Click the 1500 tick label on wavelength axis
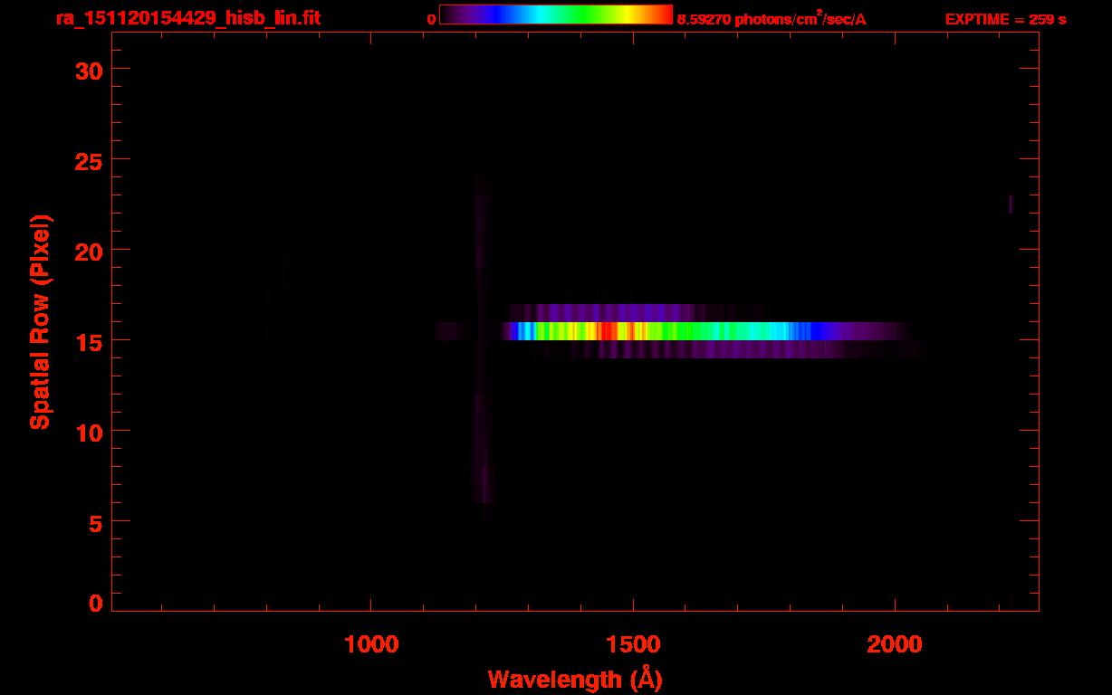Screen dimensions: 1112x695 (633, 644)
